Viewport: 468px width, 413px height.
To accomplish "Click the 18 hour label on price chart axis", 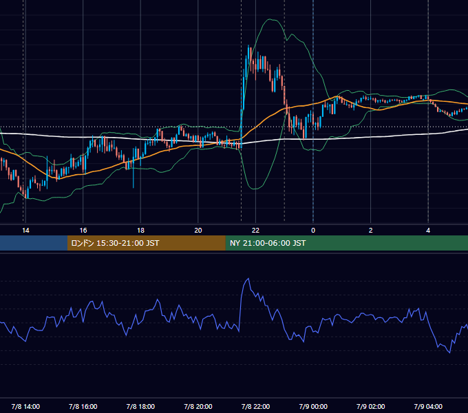I will (x=140, y=231).
